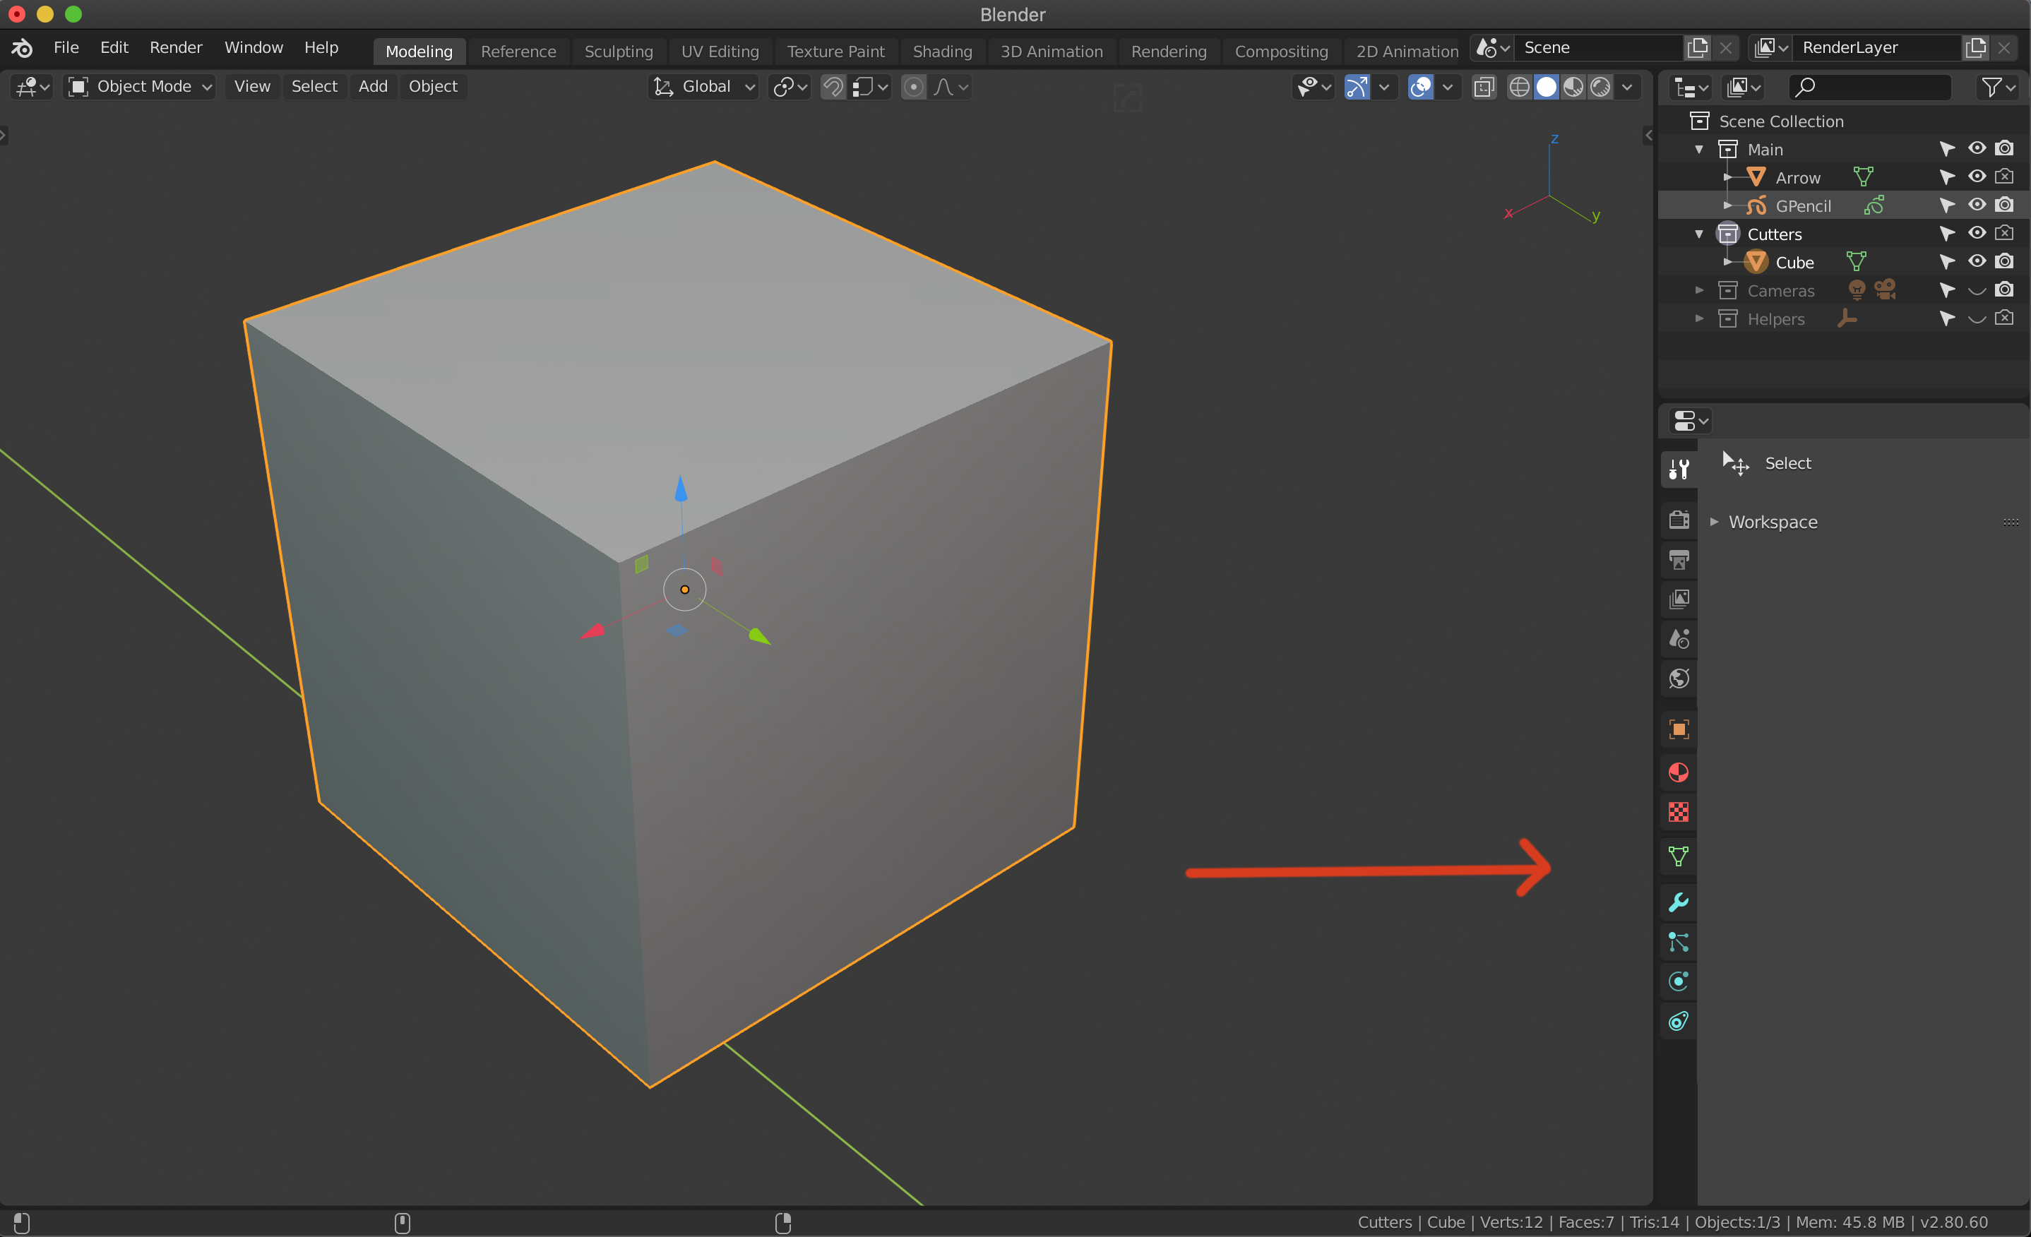The image size is (2031, 1237).
Task: Open the Texture properties tab
Action: (1678, 813)
